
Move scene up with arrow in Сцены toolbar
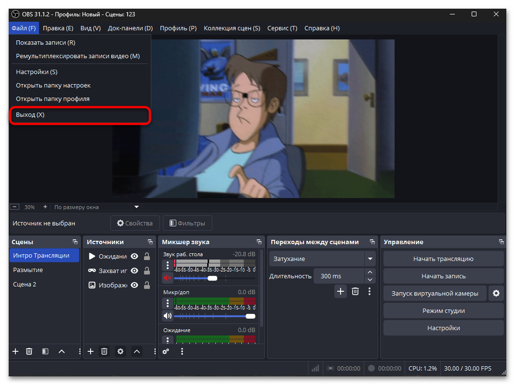point(61,351)
